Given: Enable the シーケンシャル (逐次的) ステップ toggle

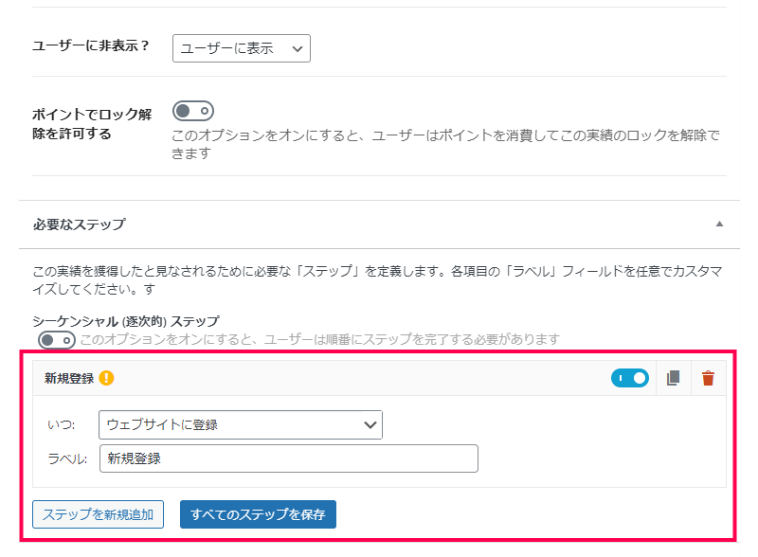Looking at the screenshot, I should click(57, 340).
